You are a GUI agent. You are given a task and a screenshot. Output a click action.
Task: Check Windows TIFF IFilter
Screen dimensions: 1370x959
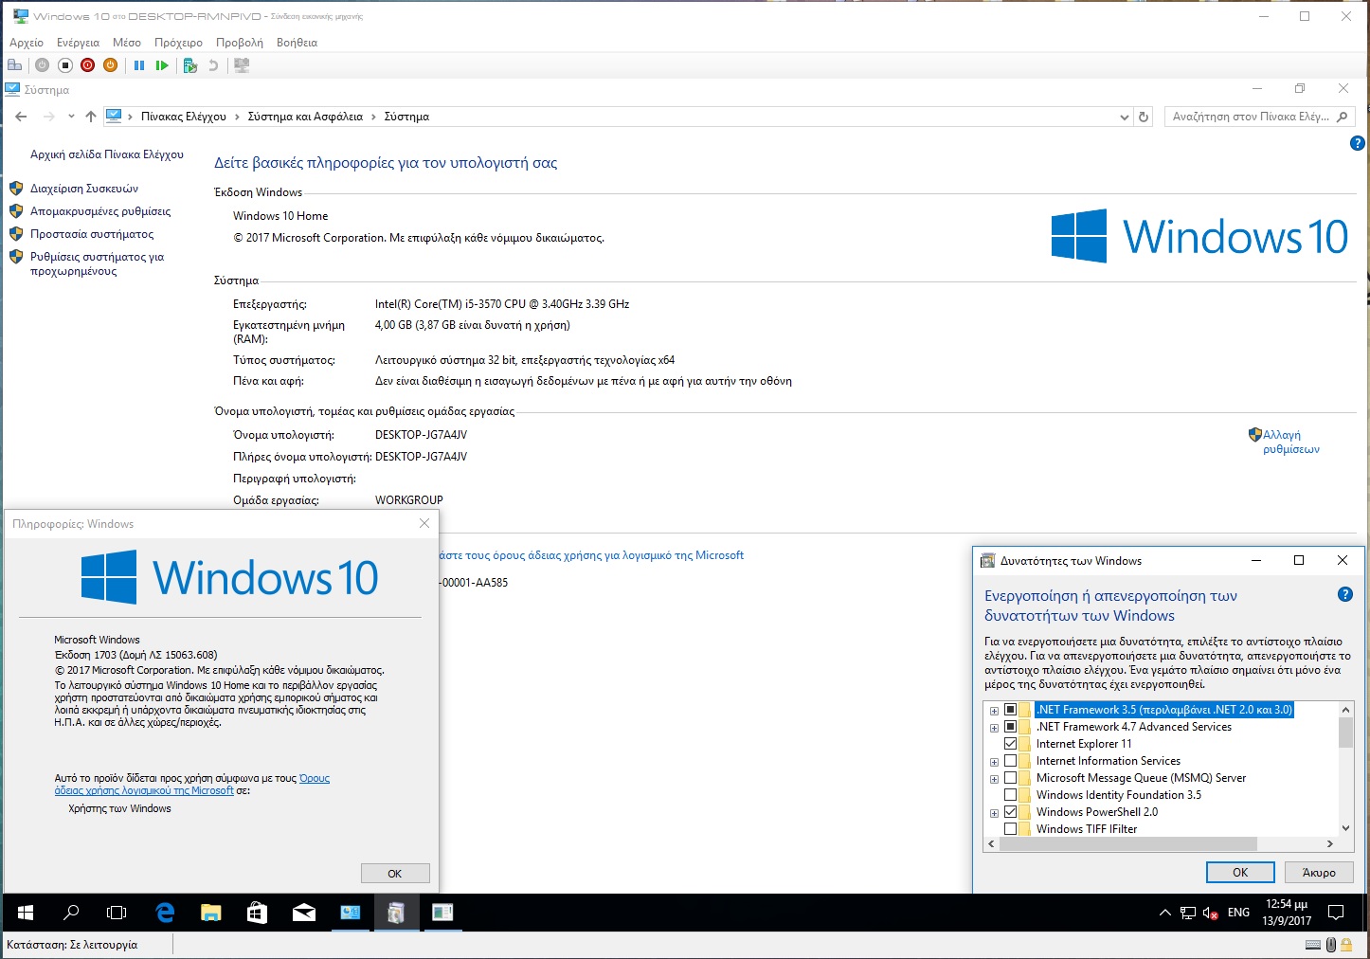pyautogui.click(x=1010, y=829)
